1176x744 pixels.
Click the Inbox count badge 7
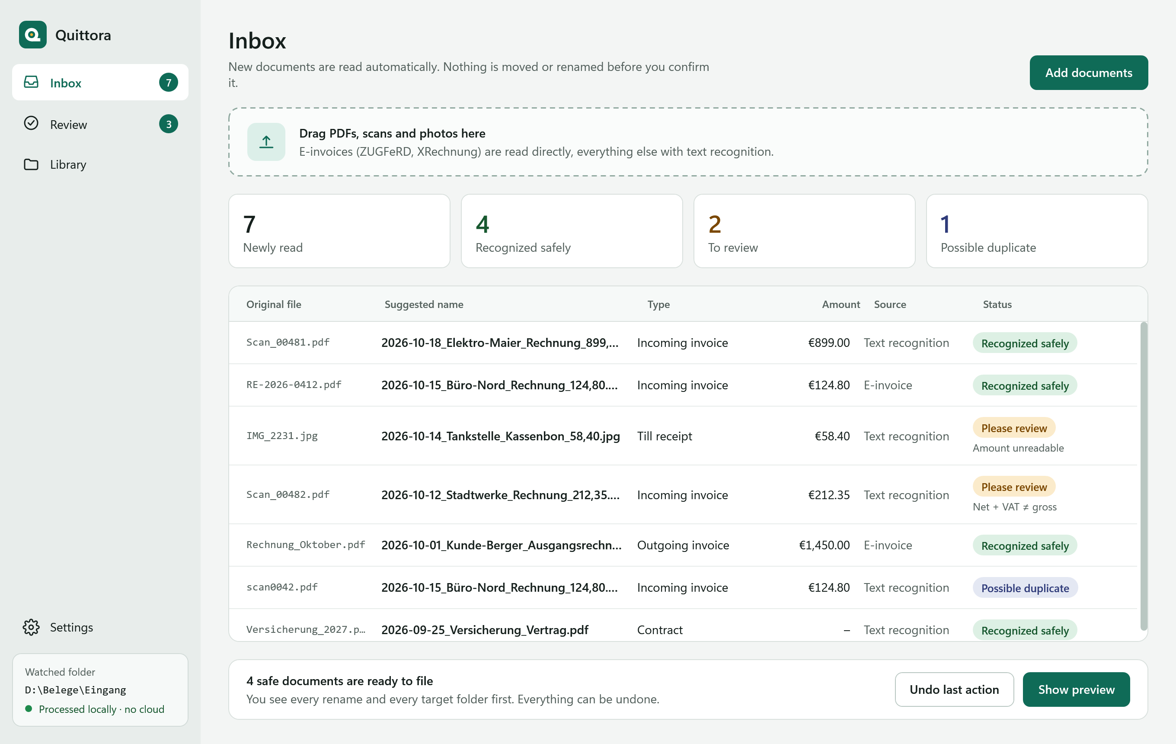pyautogui.click(x=169, y=82)
